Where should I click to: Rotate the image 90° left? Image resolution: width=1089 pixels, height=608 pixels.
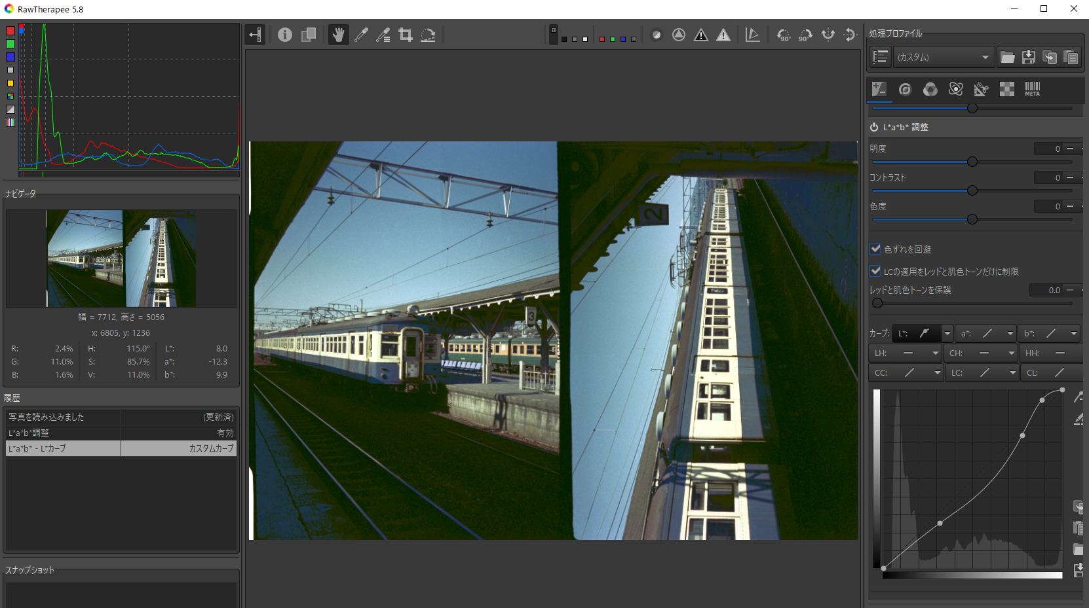pyautogui.click(x=783, y=35)
